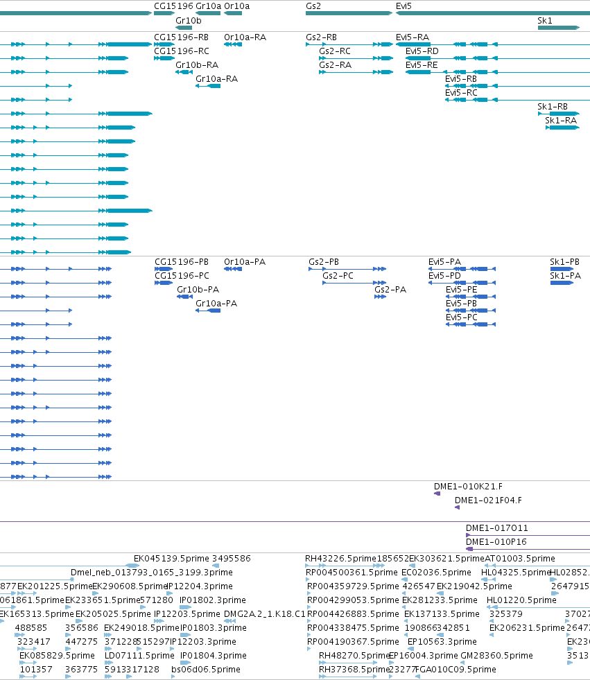The width and height of the screenshot is (590, 680).
Task: Select EST RP004500361.5prime
Action: tap(352, 573)
